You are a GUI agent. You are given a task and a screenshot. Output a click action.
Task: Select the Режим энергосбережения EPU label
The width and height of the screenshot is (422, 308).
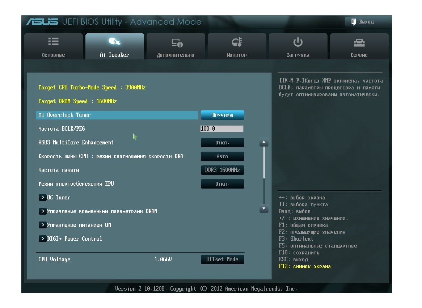(x=76, y=183)
